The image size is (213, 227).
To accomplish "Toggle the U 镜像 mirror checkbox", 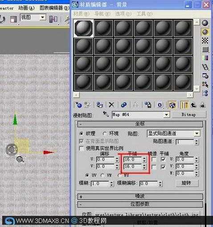I will (154, 160).
